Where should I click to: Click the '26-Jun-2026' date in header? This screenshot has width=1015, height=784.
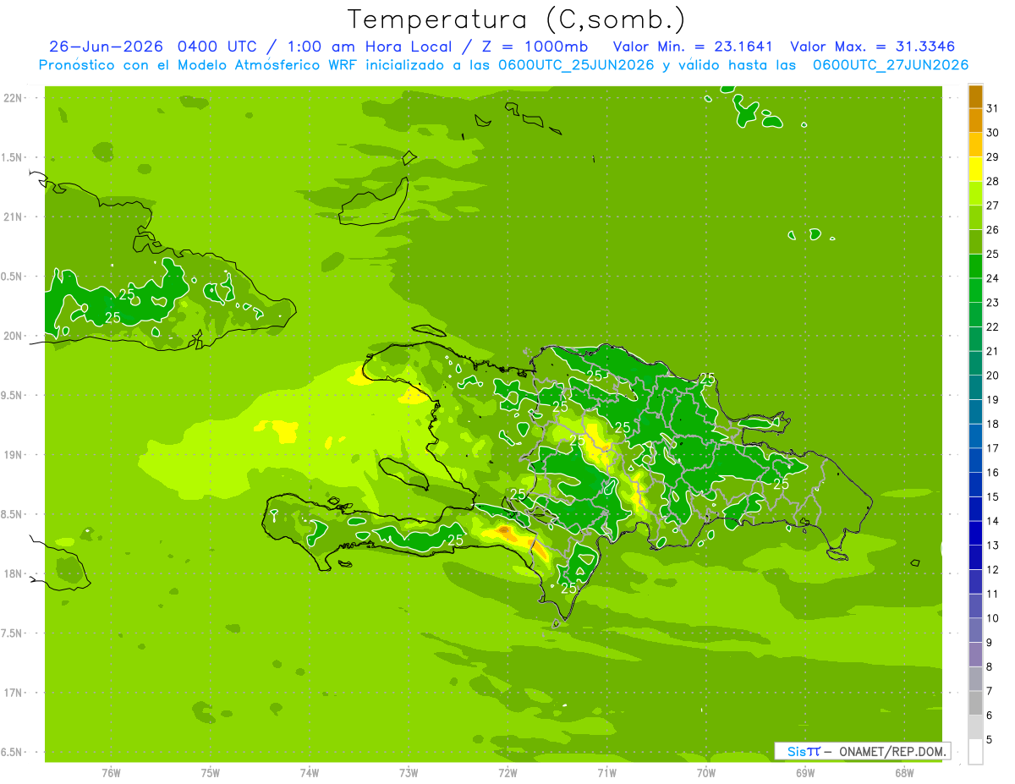[107, 46]
